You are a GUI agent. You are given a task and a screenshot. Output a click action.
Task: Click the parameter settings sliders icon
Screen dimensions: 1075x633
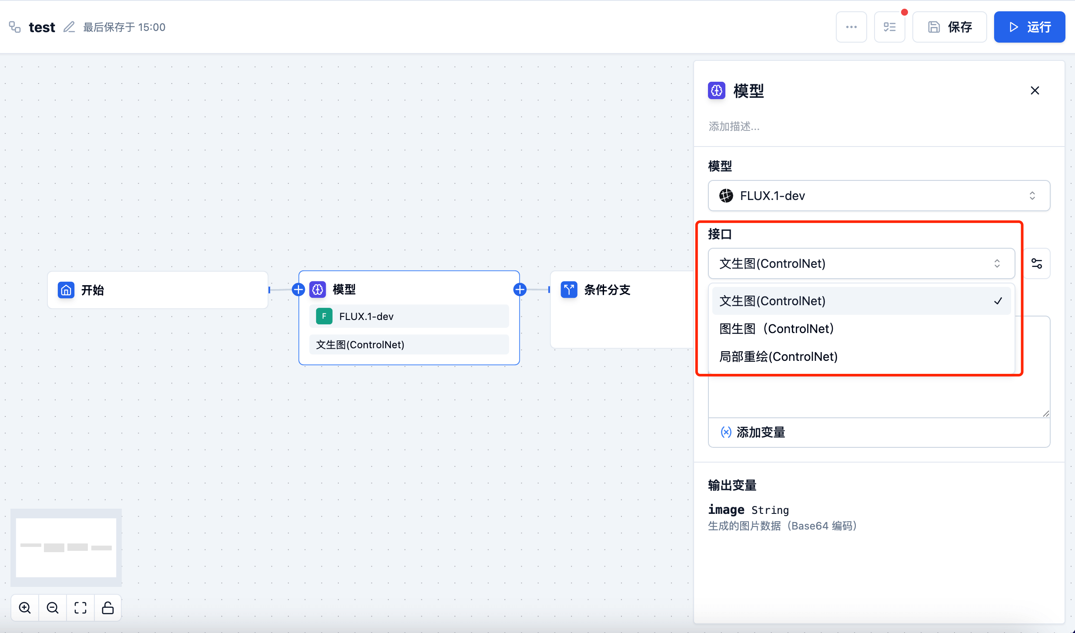click(x=1037, y=263)
